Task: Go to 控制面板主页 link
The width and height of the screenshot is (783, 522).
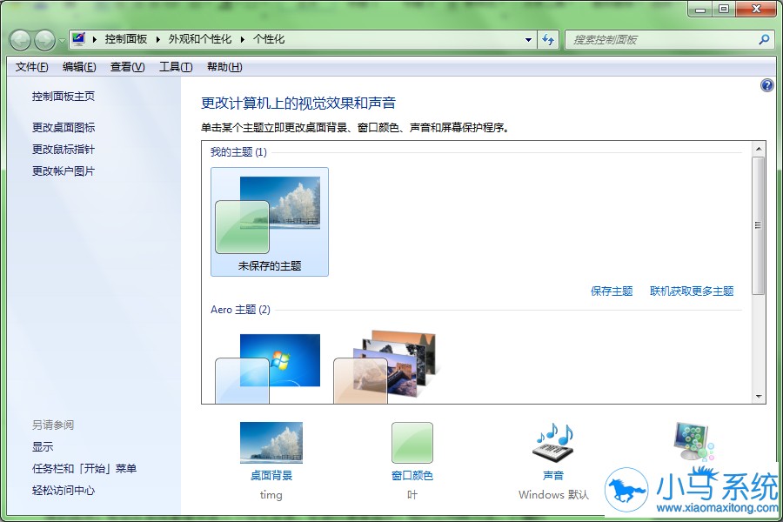Action: pyautogui.click(x=63, y=97)
